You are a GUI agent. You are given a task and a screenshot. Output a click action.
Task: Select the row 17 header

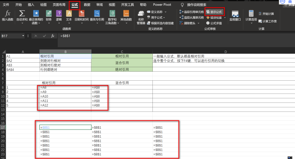pyautogui.click(x=3, y=127)
